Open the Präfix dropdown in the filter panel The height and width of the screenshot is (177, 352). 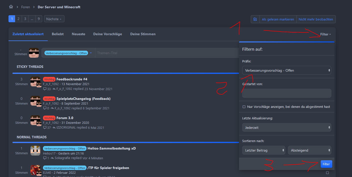point(286,70)
